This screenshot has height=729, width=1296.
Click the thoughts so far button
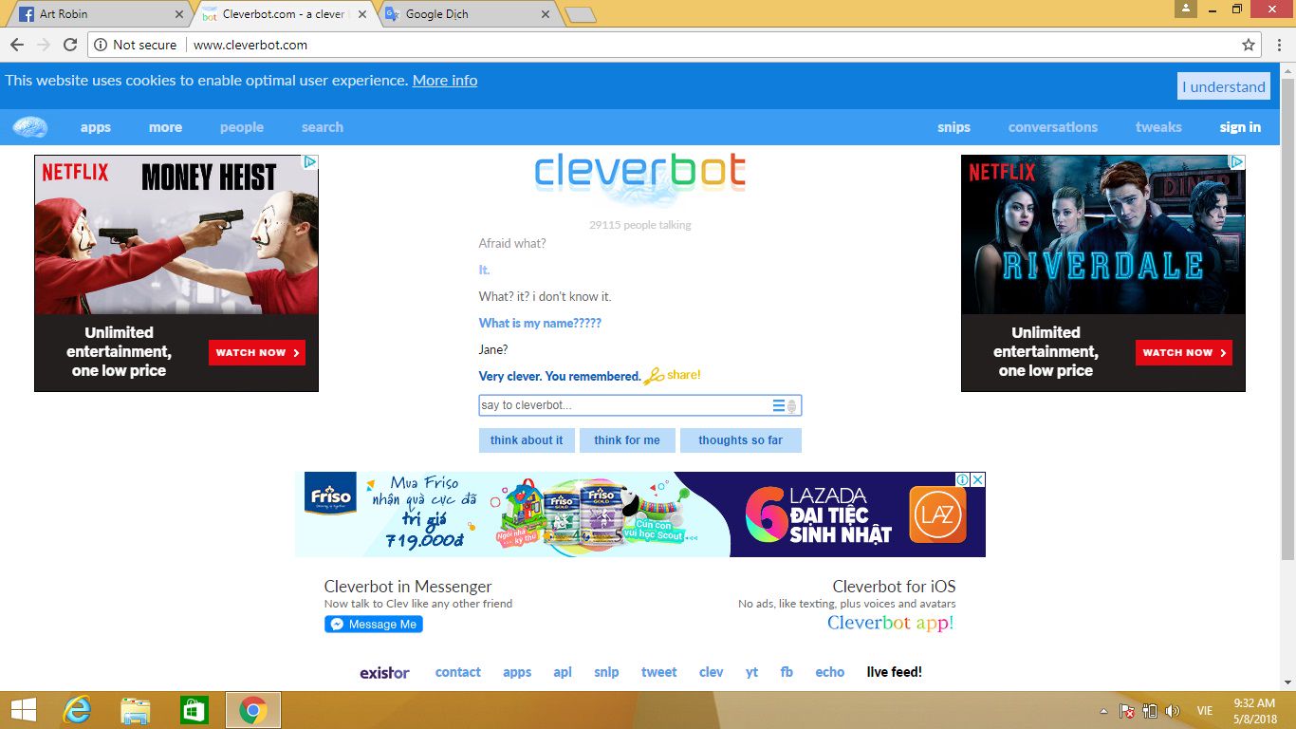coord(741,440)
